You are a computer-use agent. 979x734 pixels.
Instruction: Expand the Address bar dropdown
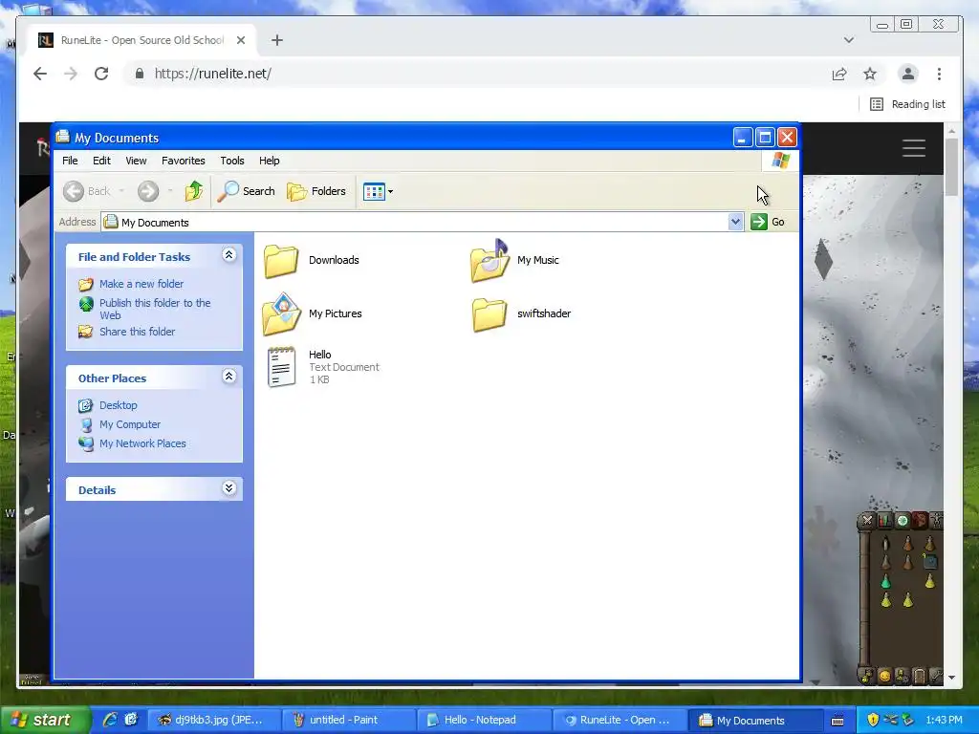(735, 222)
